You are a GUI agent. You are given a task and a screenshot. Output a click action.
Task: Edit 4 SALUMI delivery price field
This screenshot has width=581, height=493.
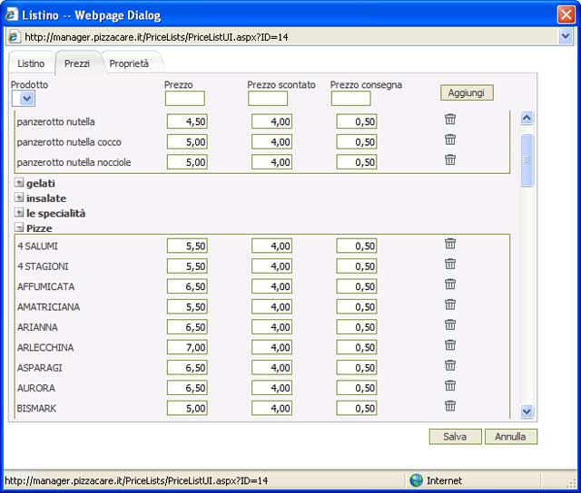[x=357, y=246]
